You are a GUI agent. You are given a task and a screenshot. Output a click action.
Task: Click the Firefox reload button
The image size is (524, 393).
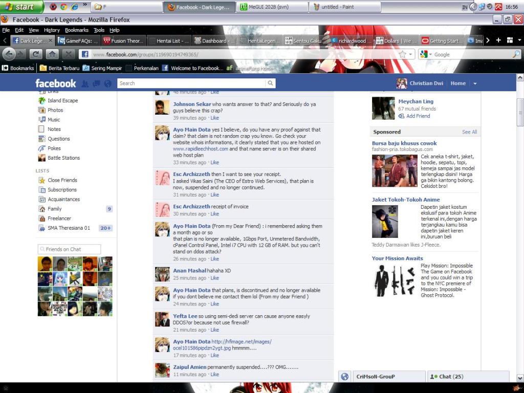[x=36, y=54]
